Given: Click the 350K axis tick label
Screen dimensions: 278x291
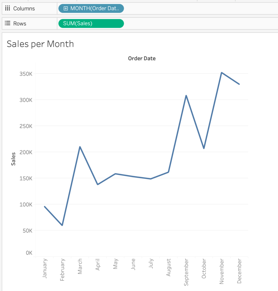Looking at the screenshot, I should click(x=26, y=74).
